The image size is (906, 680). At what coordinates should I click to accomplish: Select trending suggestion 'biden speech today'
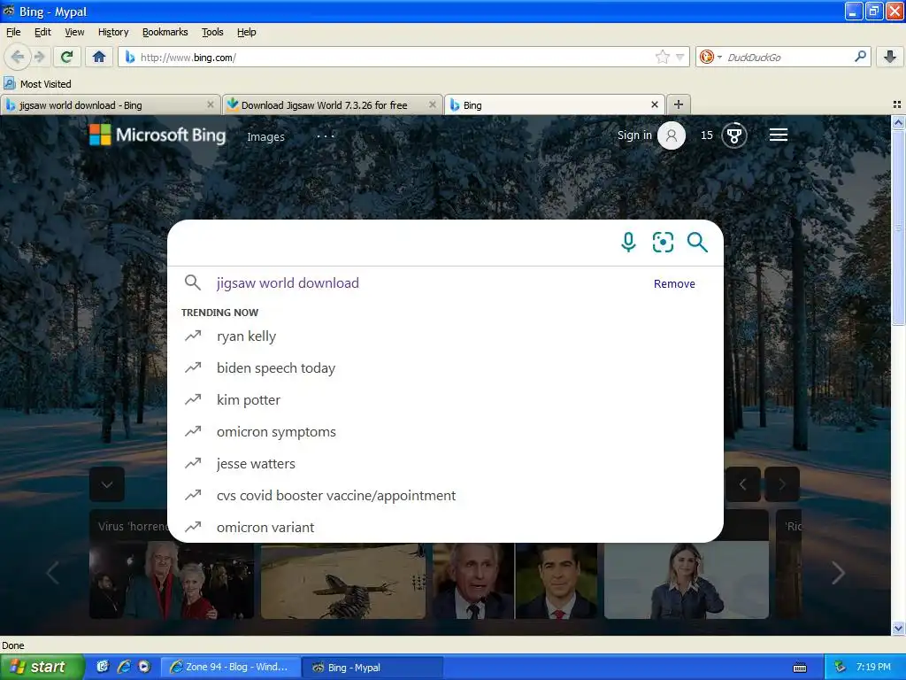click(445, 367)
